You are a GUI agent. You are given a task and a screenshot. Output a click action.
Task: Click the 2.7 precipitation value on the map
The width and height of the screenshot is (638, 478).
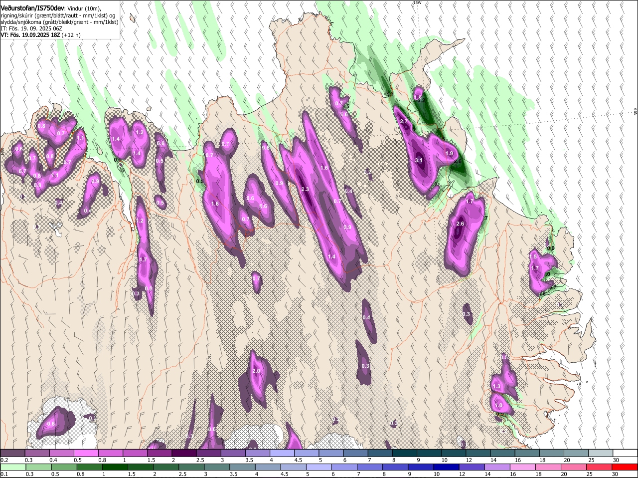[404, 121]
